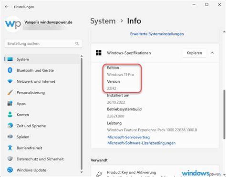Select Personalisierung in the sidebar
Screen dimensions: 226x177
tap(42, 92)
